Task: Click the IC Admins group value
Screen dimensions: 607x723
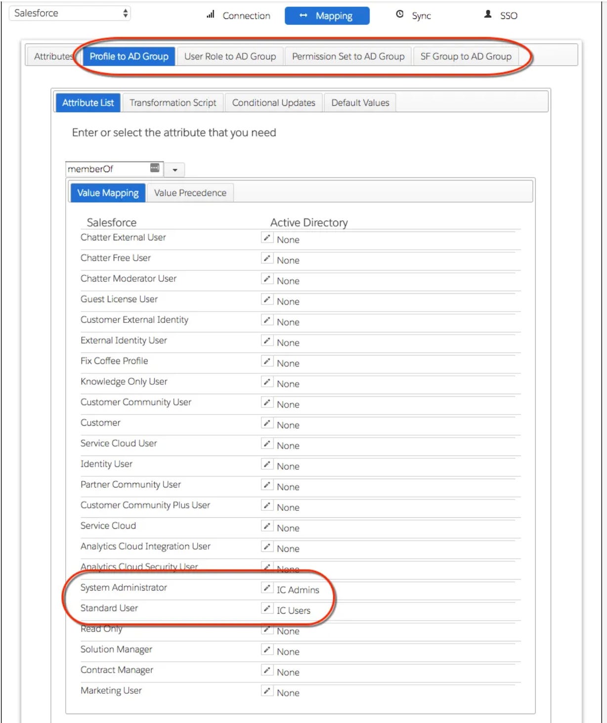Action: [x=298, y=590]
